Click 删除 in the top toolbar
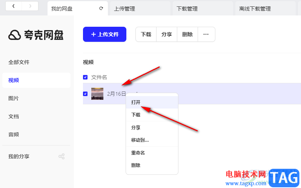301x188 pixels. point(187,34)
